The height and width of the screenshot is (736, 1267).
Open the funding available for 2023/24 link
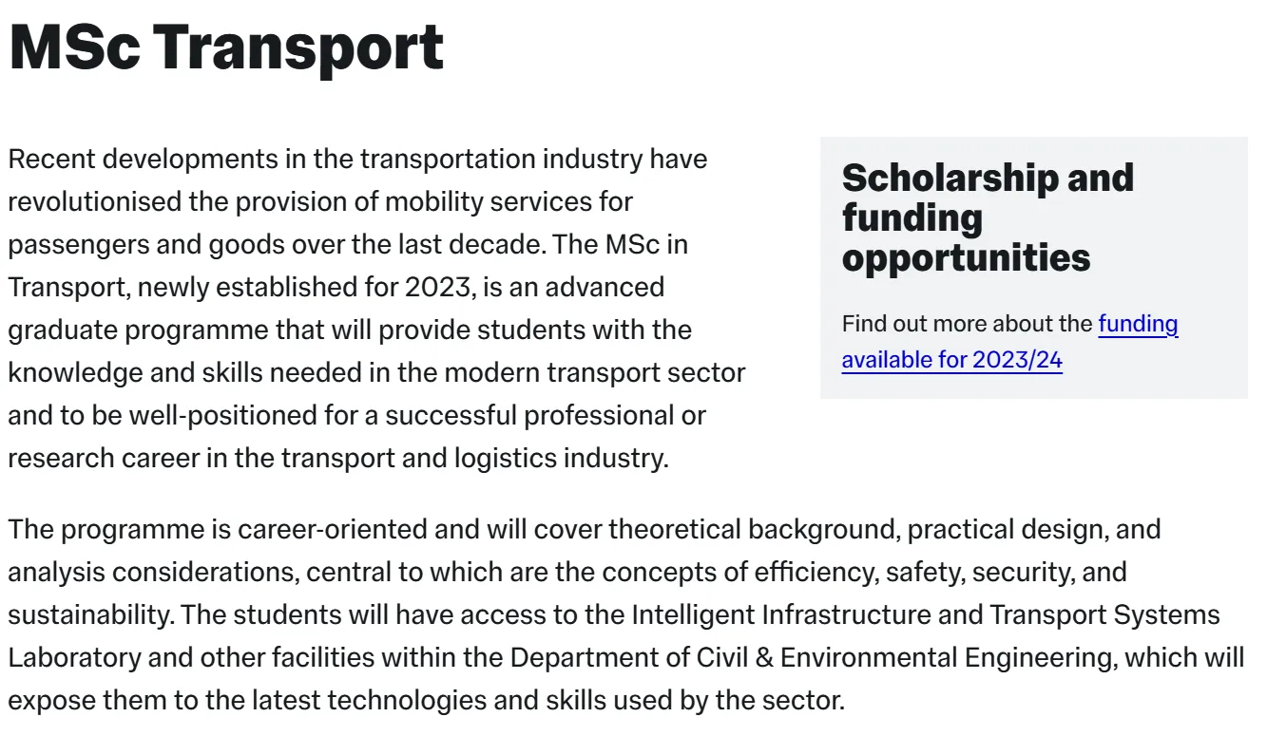pos(951,361)
